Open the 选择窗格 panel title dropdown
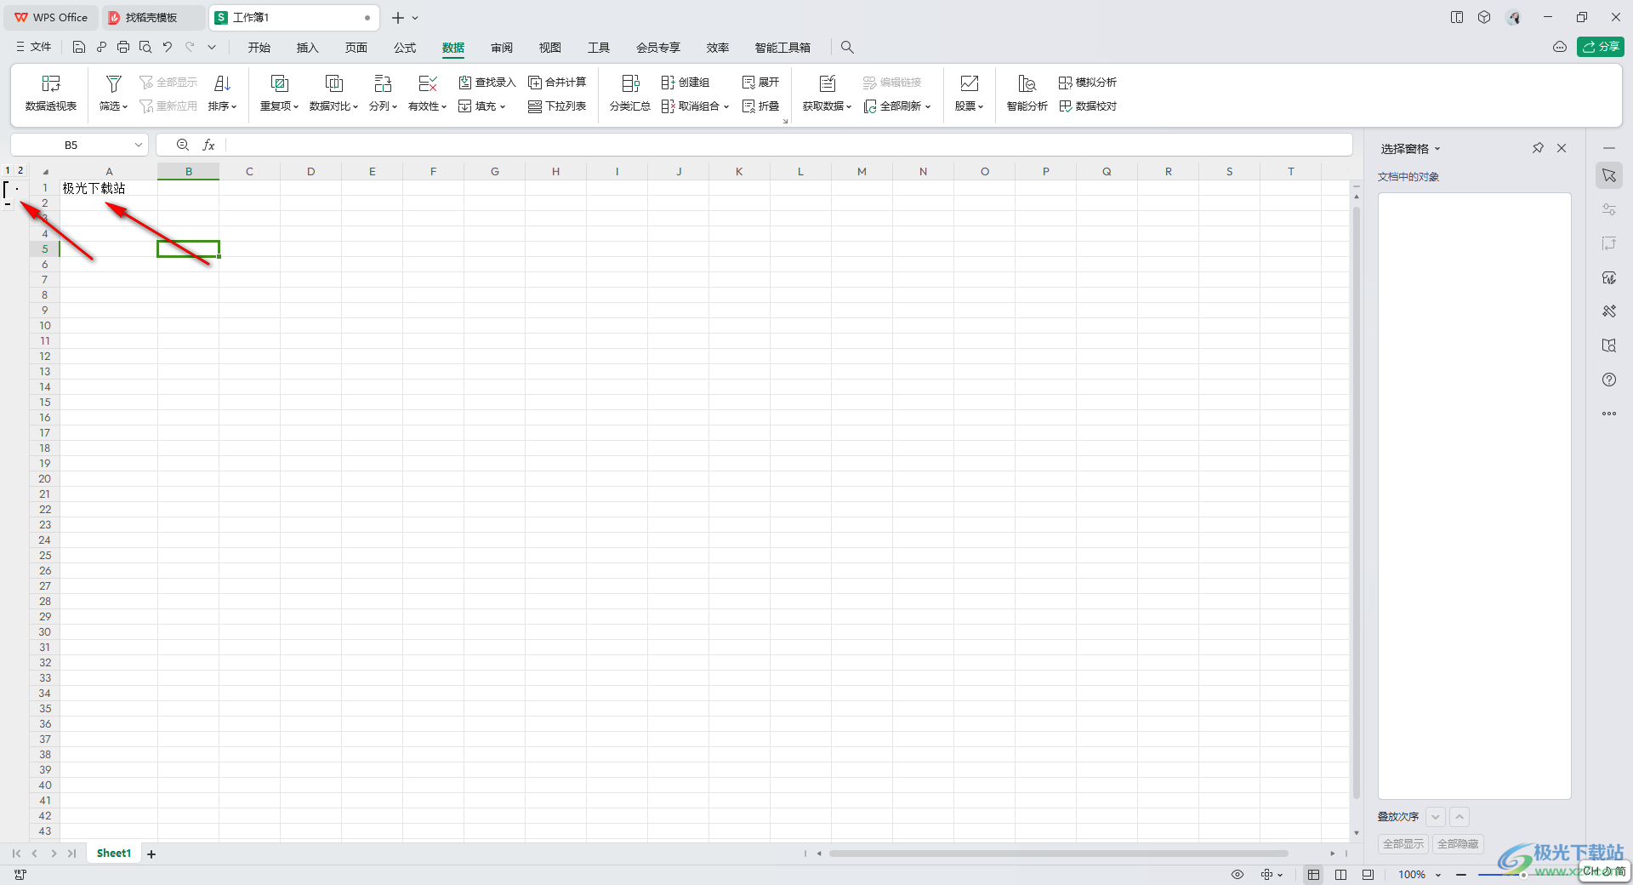 pyautogui.click(x=1437, y=149)
